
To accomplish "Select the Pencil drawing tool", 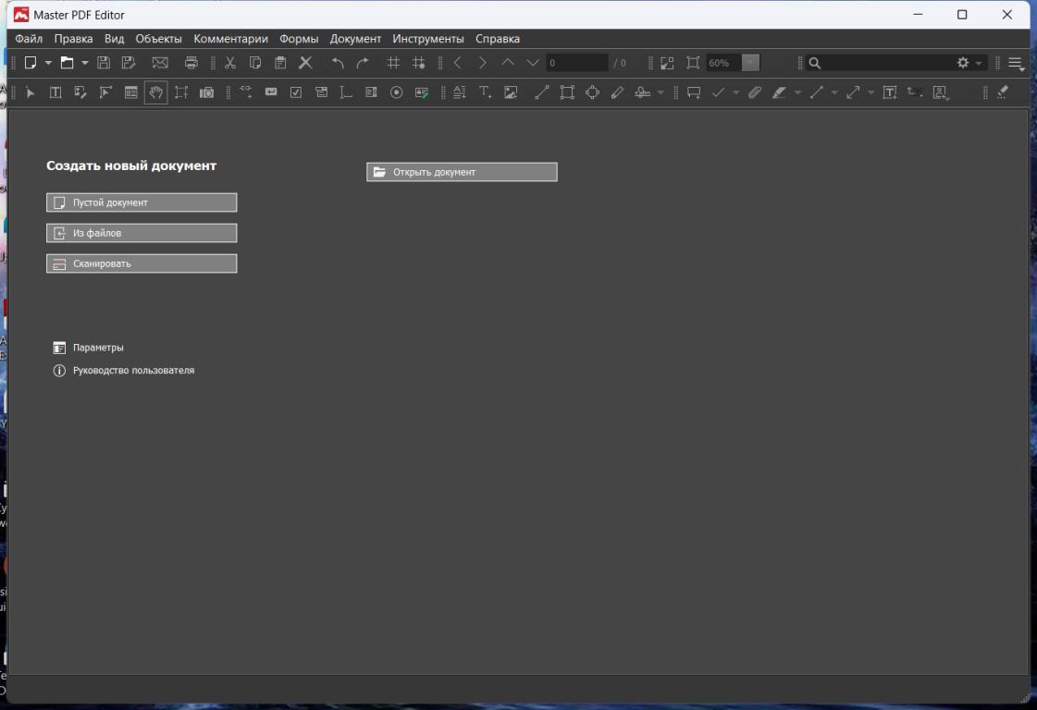I will pyautogui.click(x=617, y=92).
